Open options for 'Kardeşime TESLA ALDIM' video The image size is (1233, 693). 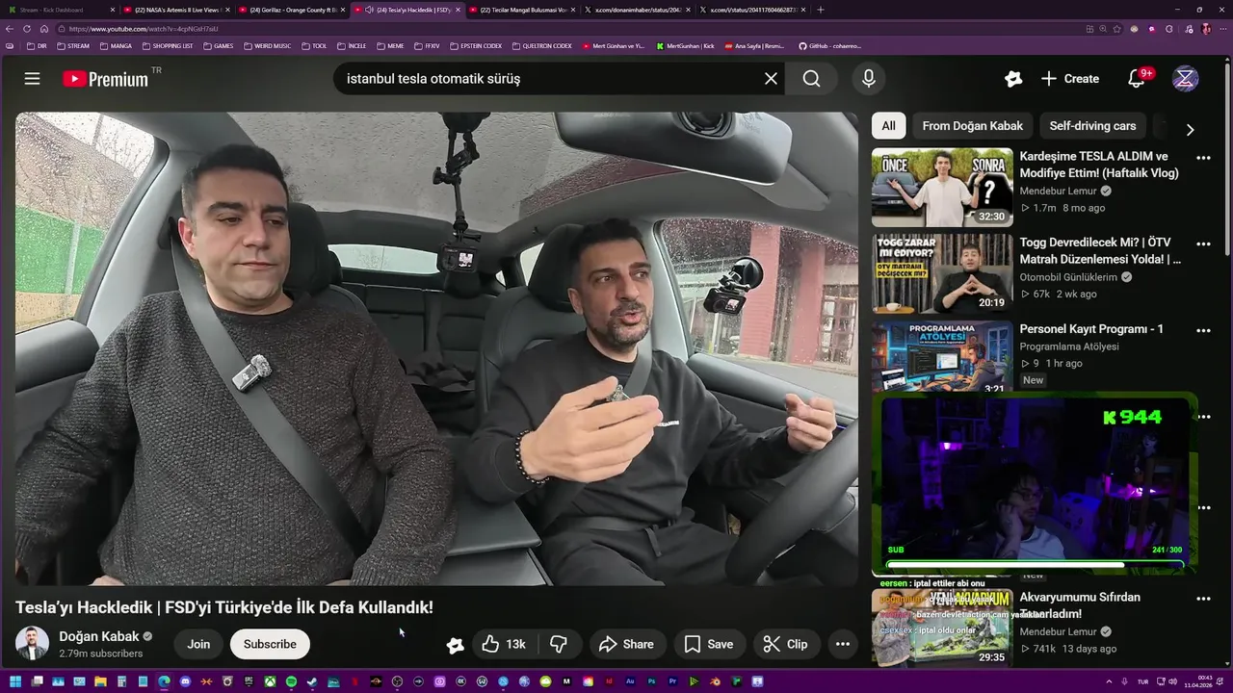(x=1203, y=158)
